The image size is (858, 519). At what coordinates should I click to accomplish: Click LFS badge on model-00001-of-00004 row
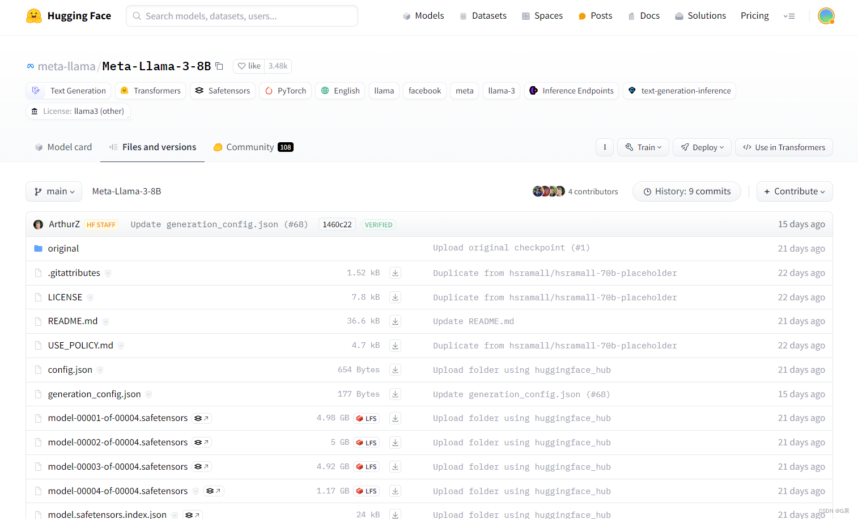[x=367, y=419]
